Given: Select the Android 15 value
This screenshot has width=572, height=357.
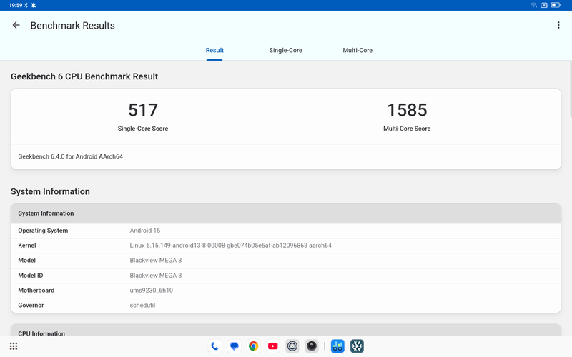Looking at the screenshot, I should point(145,231).
